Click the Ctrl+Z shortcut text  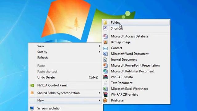pyautogui.click(x=93, y=77)
